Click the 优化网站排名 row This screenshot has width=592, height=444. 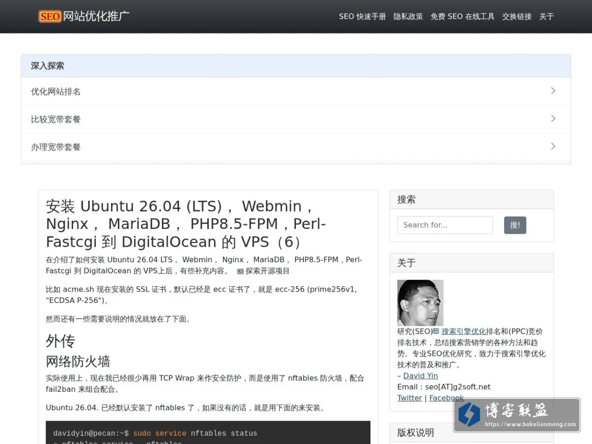coord(296,91)
